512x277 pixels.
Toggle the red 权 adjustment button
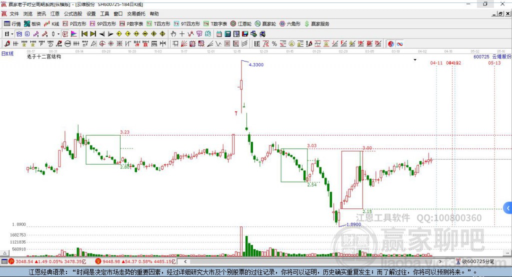tap(65, 34)
